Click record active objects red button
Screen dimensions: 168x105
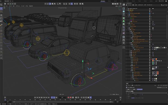(68, 97)
